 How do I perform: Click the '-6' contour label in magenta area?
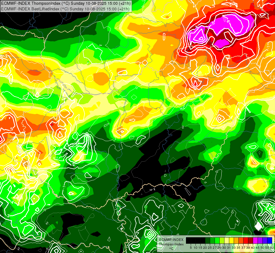(x=228, y=21)
